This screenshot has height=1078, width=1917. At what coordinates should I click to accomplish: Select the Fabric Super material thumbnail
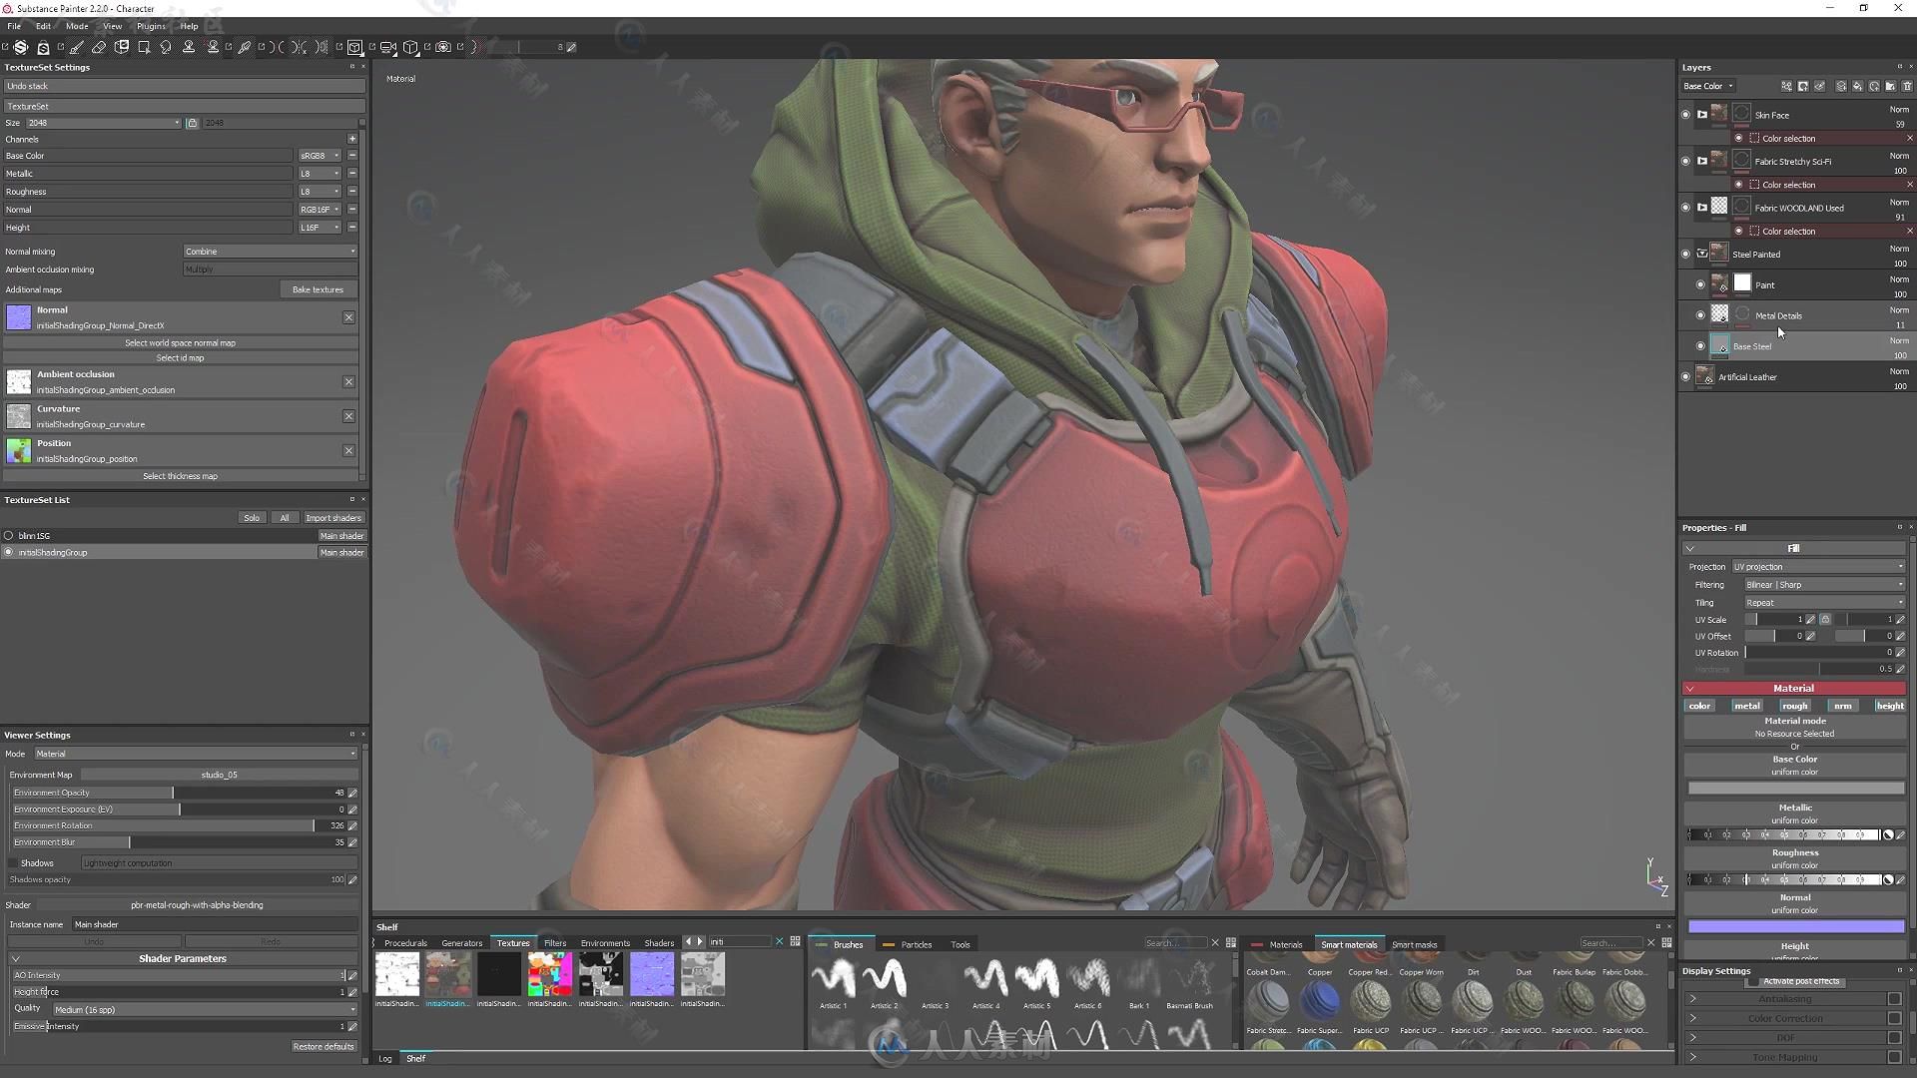point(1320,1001)
